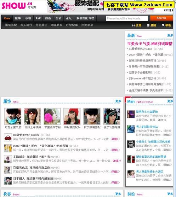
Task: Click the orange Search button
Action: (161, 18)
